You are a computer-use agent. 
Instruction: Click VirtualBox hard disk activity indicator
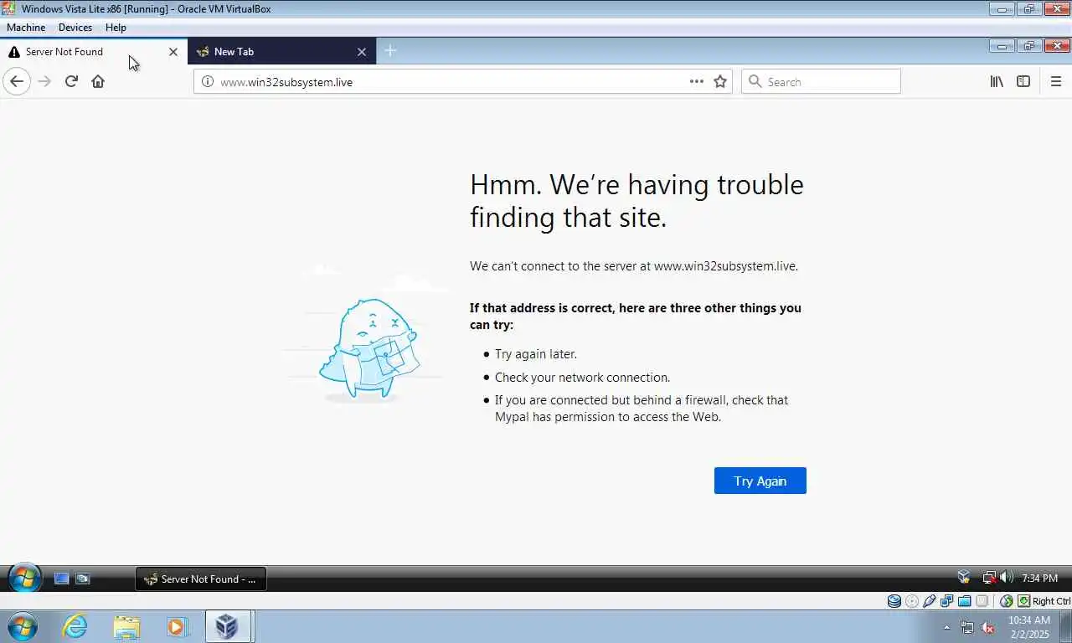[x=894, y=601]
